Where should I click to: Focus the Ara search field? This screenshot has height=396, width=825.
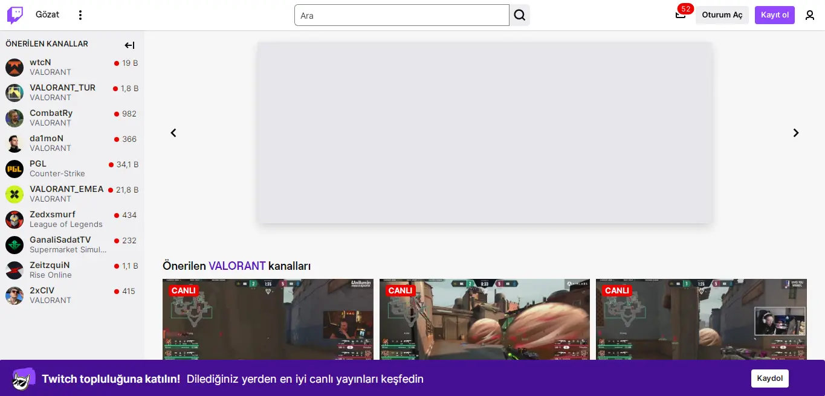(402, 15)
